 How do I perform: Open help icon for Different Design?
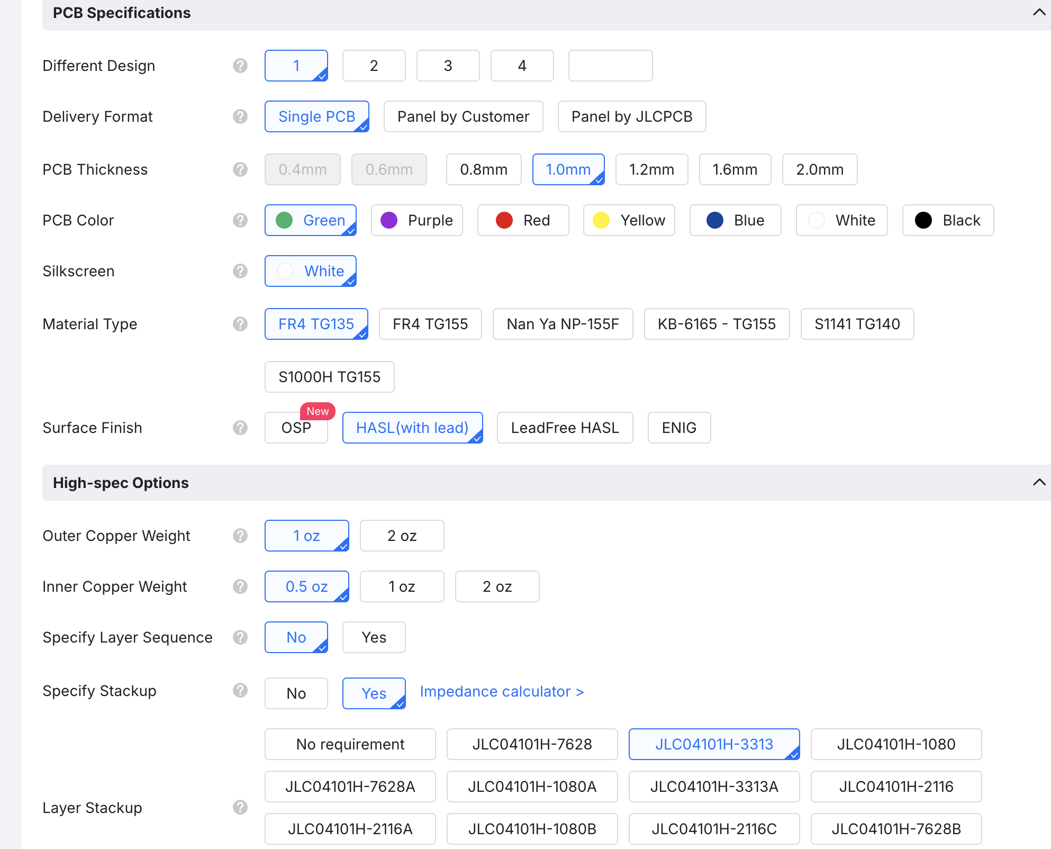point(240,66)
